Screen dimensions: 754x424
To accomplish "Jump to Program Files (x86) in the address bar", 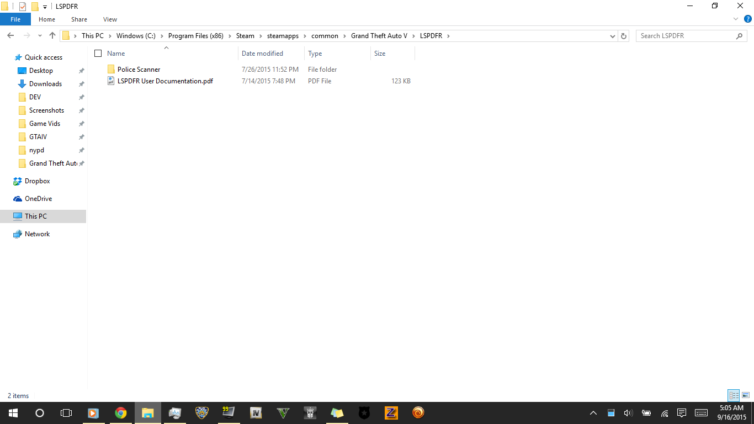I will 196,36.
